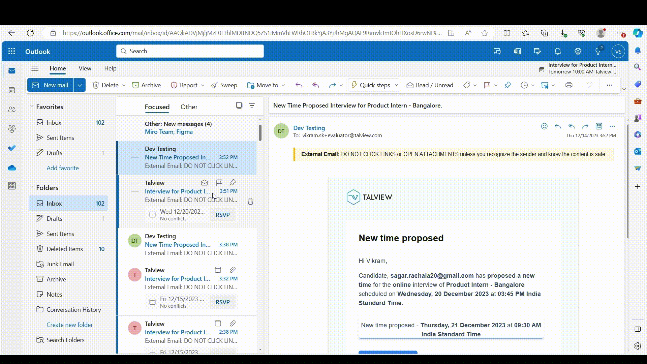647x364 pixels.
Task: Open Deleted Items folder
Action: click(68, 249)
